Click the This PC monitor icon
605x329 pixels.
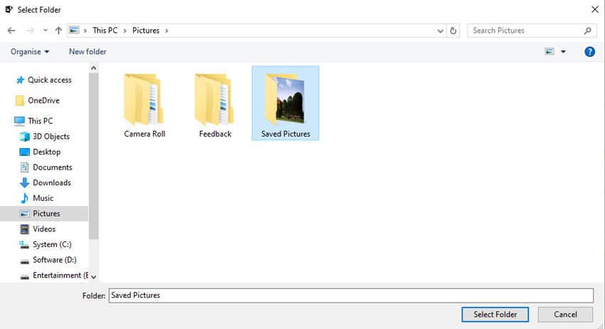(19, 121)
